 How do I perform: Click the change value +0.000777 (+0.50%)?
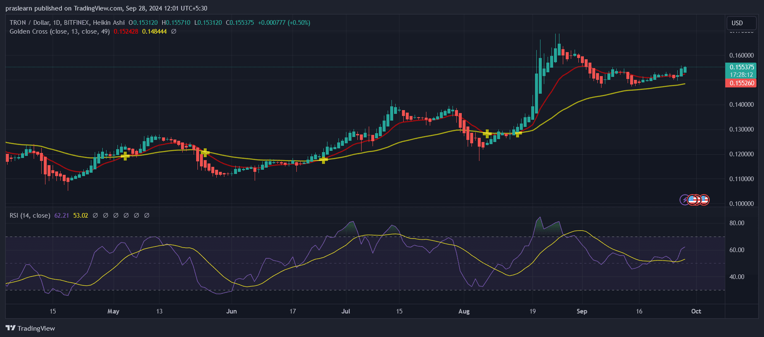tap(284, 23)
